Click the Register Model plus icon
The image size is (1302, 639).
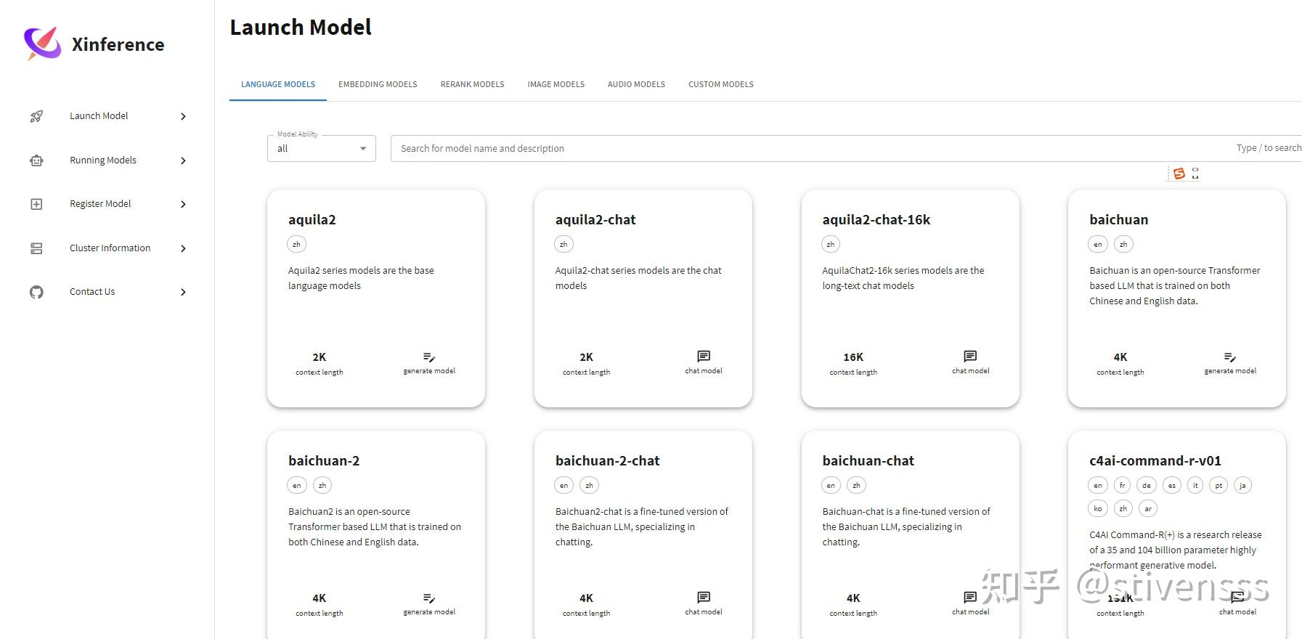coord(36,204)
